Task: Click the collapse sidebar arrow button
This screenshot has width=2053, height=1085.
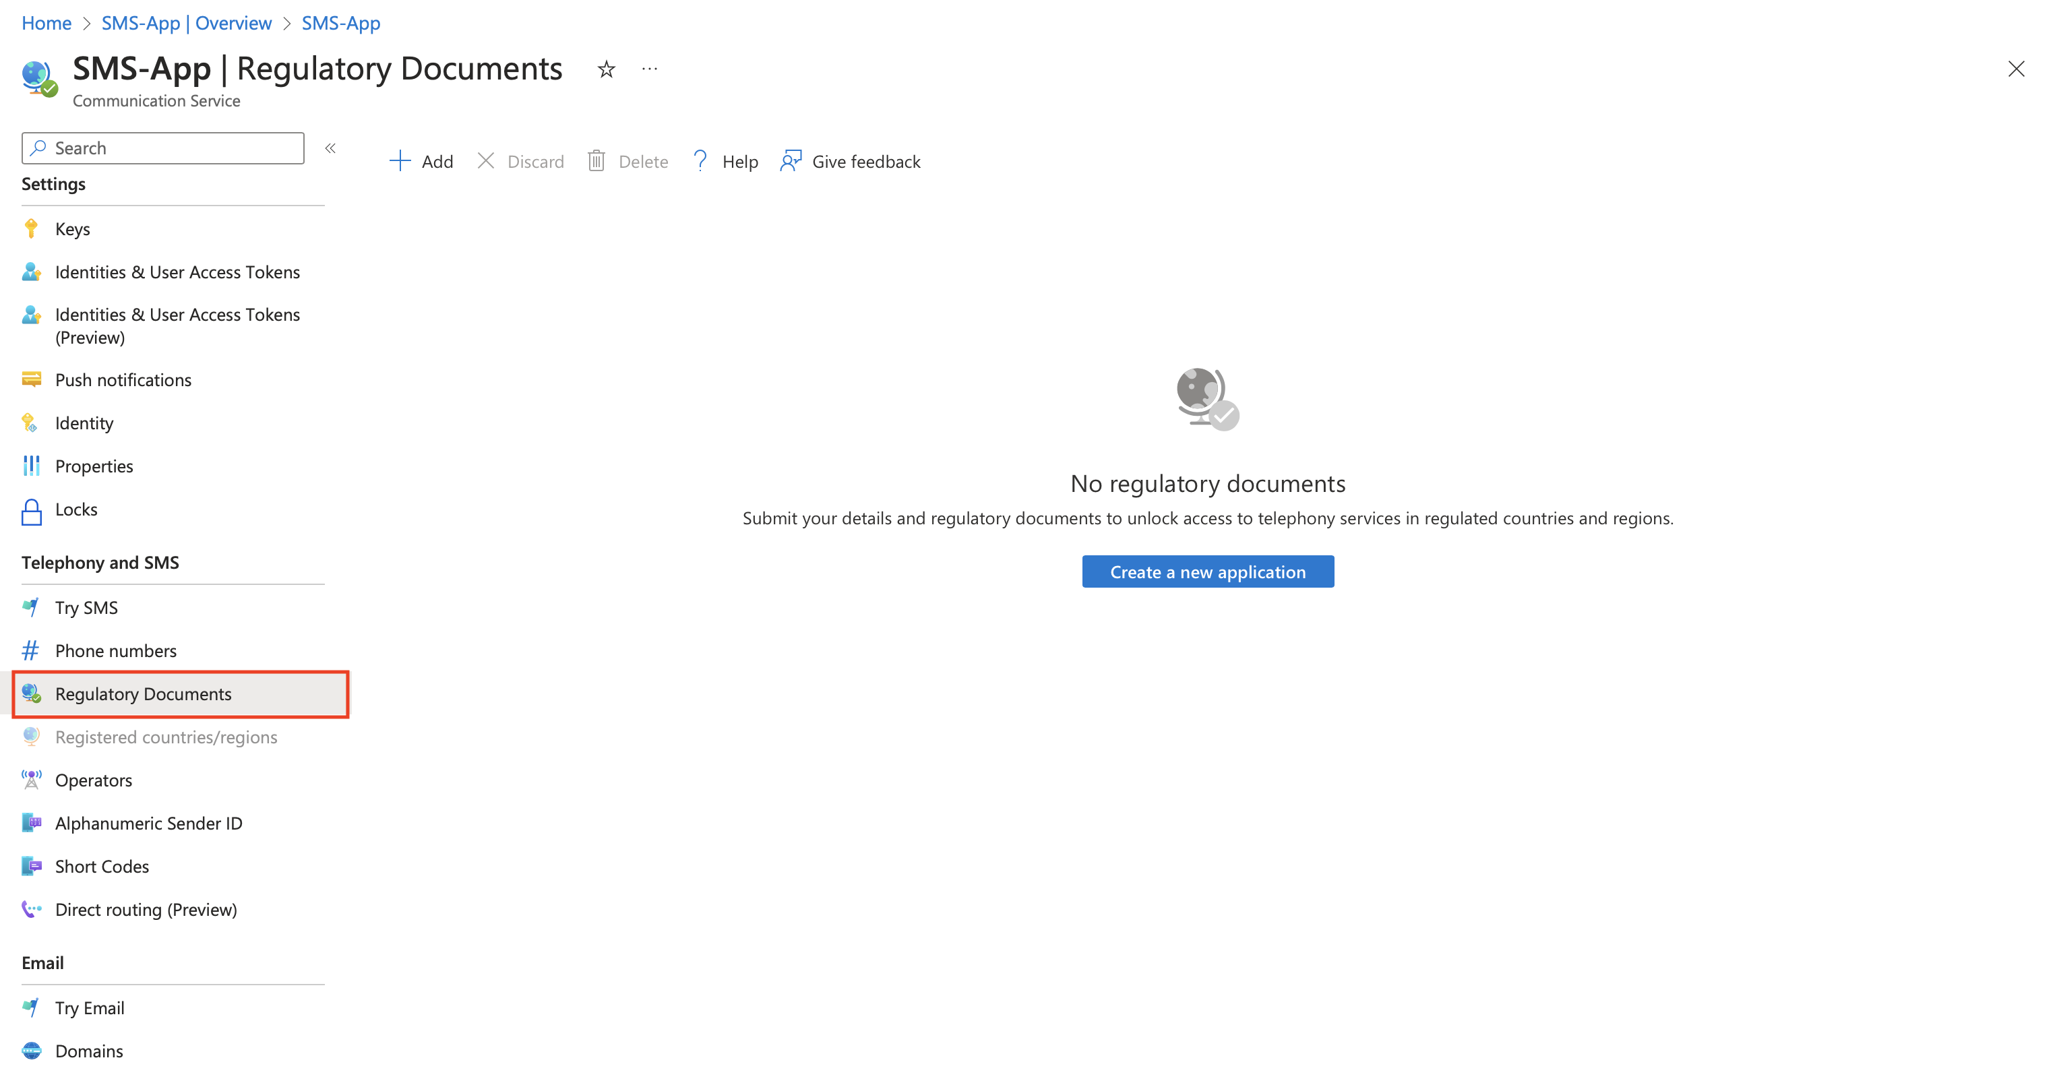Action: coord(330,147)
